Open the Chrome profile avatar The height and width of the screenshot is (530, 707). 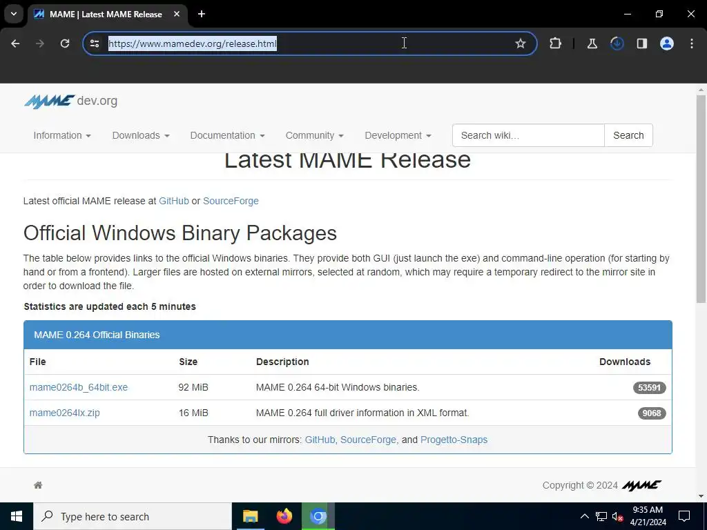[667, 43]
